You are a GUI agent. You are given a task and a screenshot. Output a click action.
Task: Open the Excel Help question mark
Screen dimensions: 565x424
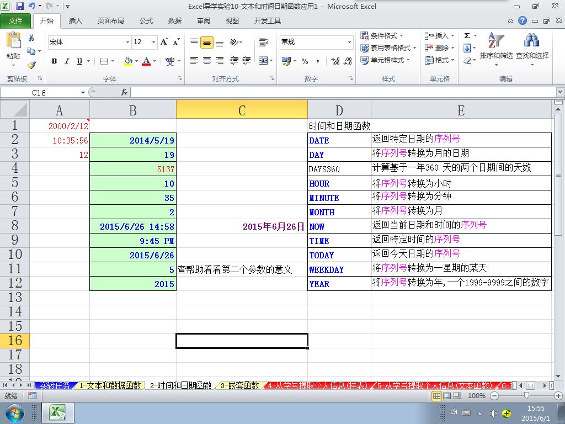pos(523,20)
